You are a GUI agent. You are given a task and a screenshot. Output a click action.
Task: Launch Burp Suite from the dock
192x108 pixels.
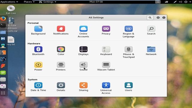coord(3,52)
